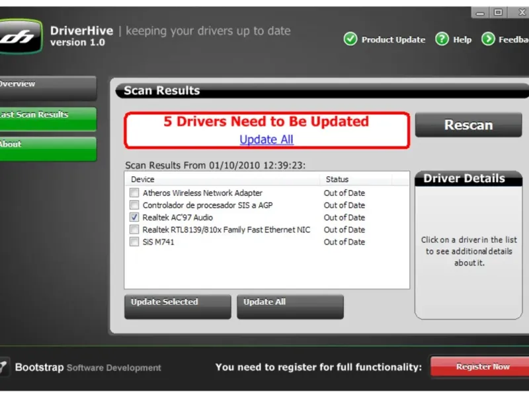Select Realtek RTL8139/810x Family Fast Ethernet NIC

coord(226,230)
